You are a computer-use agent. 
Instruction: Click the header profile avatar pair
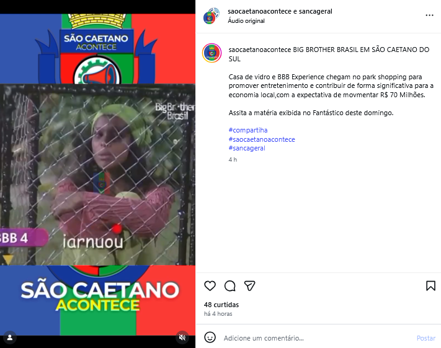click(212, 15)
